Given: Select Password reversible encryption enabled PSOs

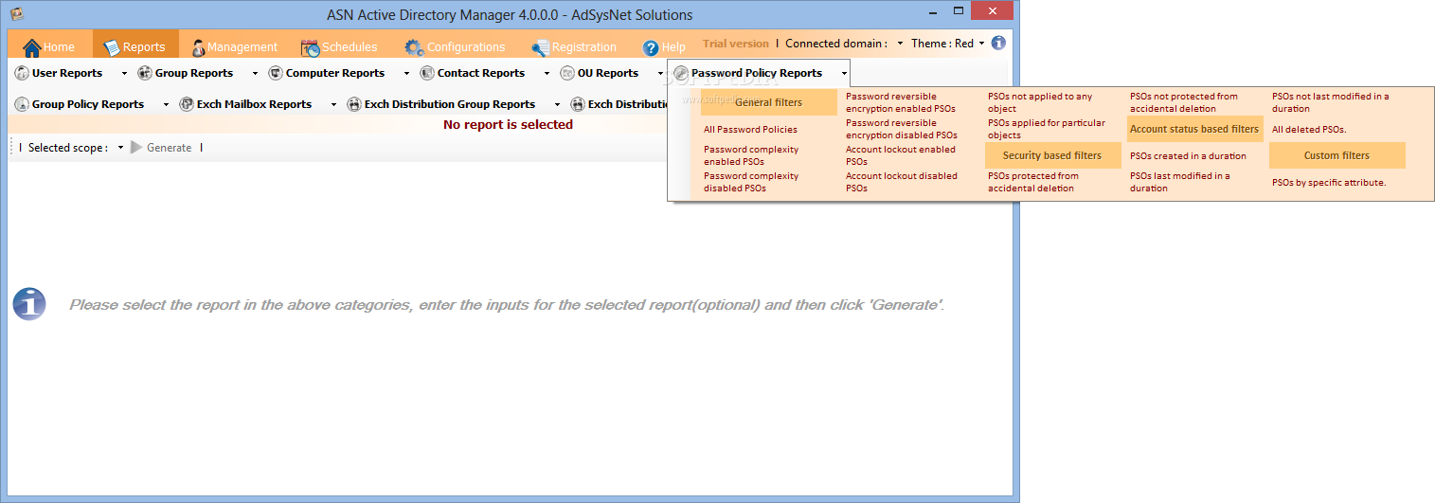Looking at the screenshot, I should (x=901, y=102).
